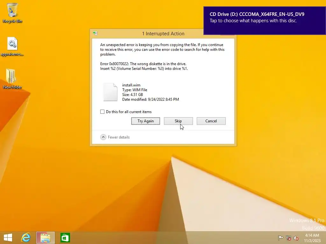
Task: Tap the CD Drive (D:) disc notification
Action: pyautogui.click(x=265, y=21)
